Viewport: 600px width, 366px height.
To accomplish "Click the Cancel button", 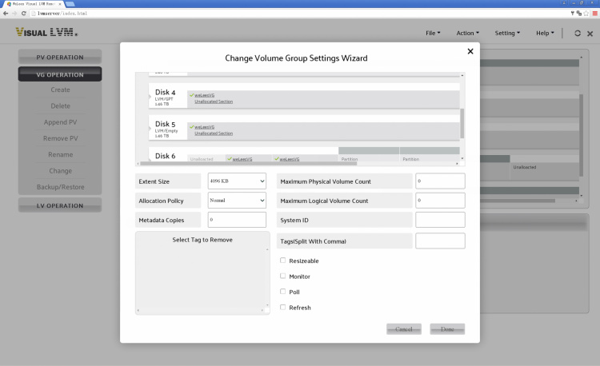I will click(x=403, y=329).
